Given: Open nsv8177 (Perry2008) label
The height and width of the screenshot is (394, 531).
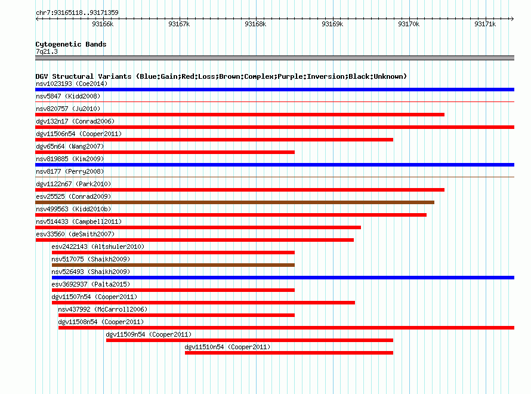Looking at the screenshot, I should pos(70,171).
